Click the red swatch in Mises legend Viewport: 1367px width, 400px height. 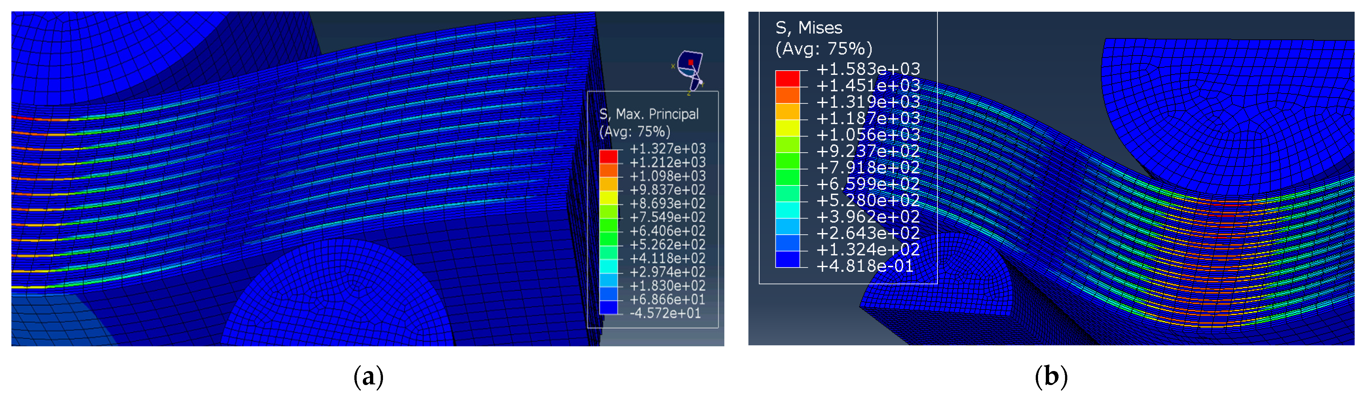click(x=787, y=78)
